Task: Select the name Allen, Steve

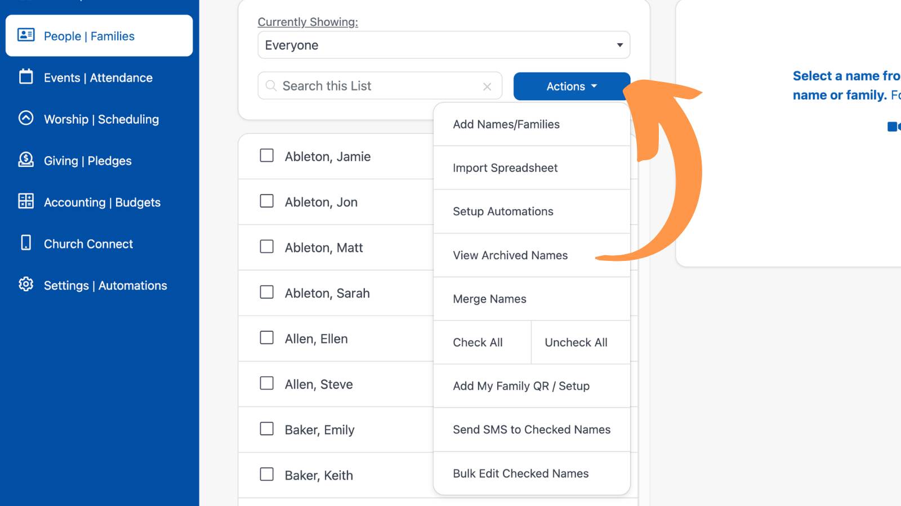Action: [x=319, y=385]
